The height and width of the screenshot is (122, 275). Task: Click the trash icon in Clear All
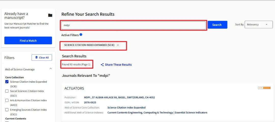(x=36, y=57)
